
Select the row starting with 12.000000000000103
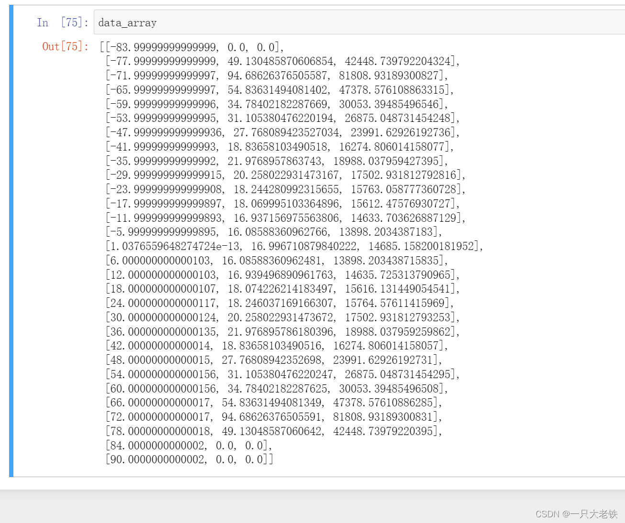tap(283, 275)
